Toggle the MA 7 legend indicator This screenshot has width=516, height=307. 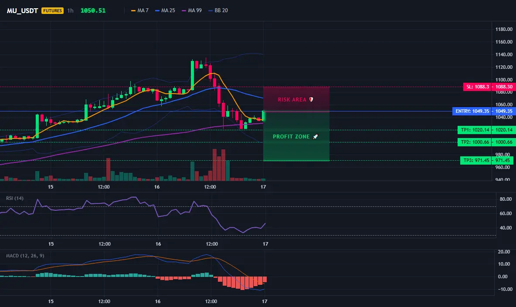[140, 10]
